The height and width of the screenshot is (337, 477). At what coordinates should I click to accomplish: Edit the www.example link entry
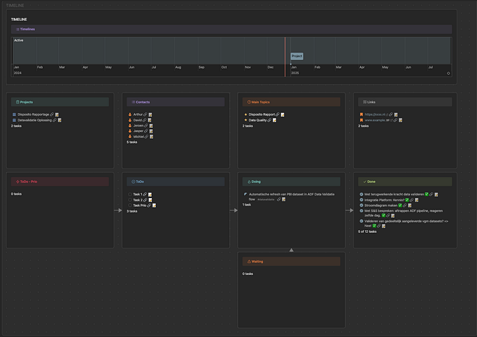[x=401, y=120]
